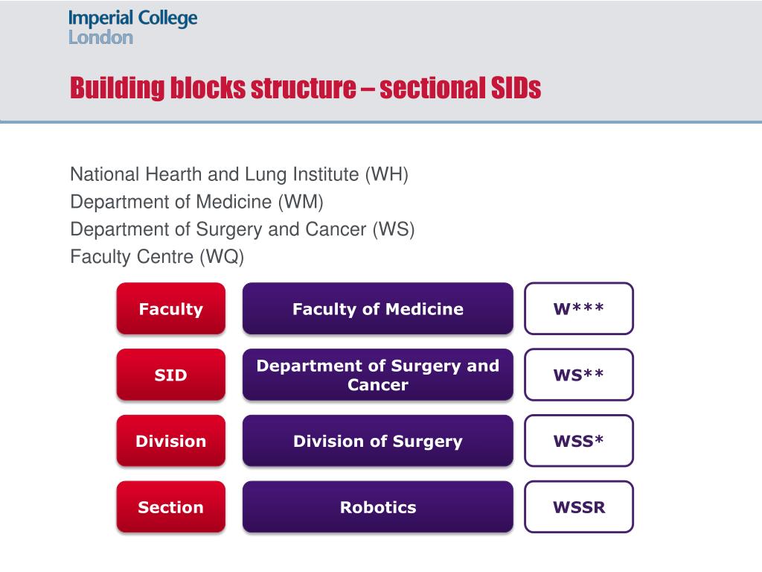Viewport: 762px width, 572px height.
Task: Click the red Section block
Action: (171, 506)
